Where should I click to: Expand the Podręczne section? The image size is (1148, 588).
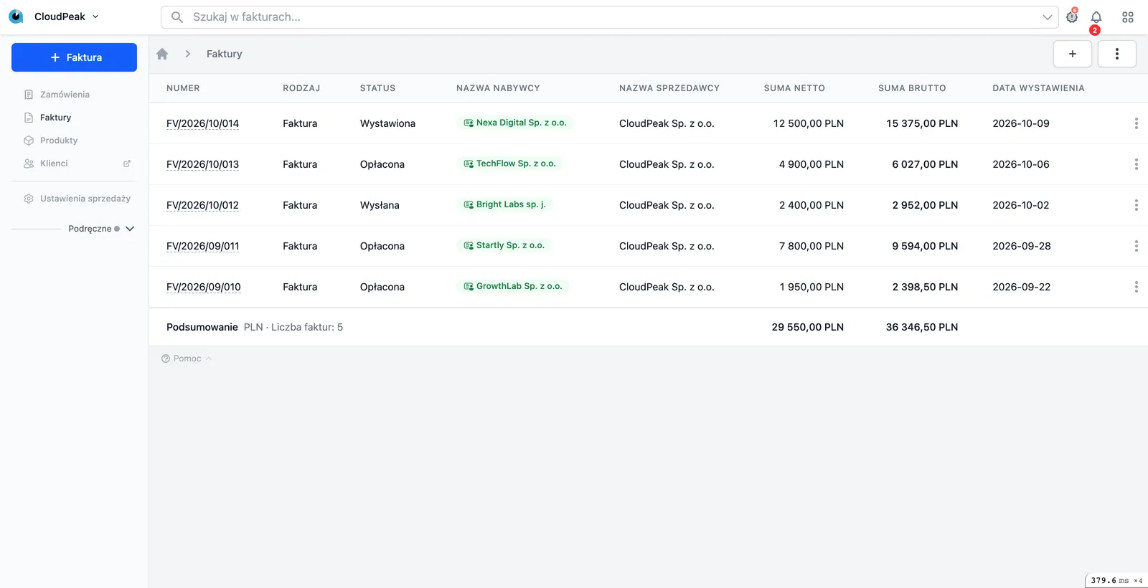101,229
